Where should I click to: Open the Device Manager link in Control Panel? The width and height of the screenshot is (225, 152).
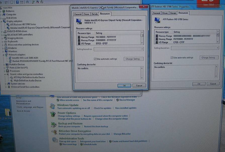(127, 100)
